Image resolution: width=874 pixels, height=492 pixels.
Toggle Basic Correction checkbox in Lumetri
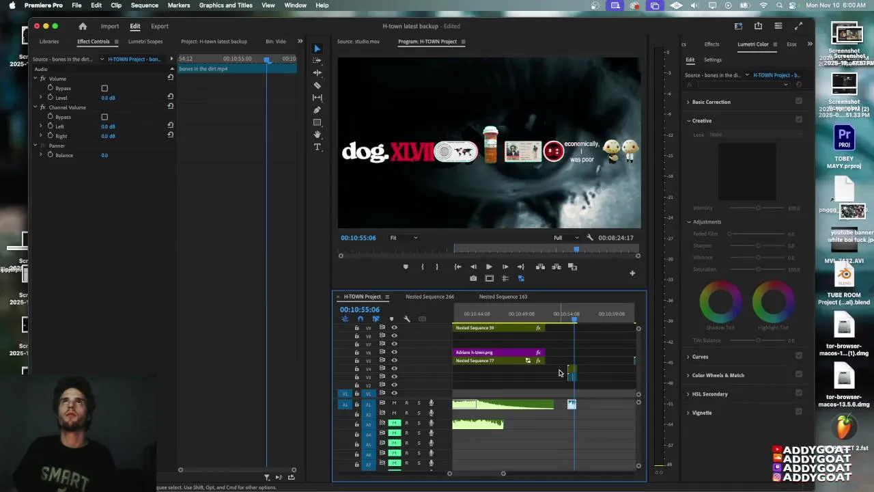click(798, 101)
